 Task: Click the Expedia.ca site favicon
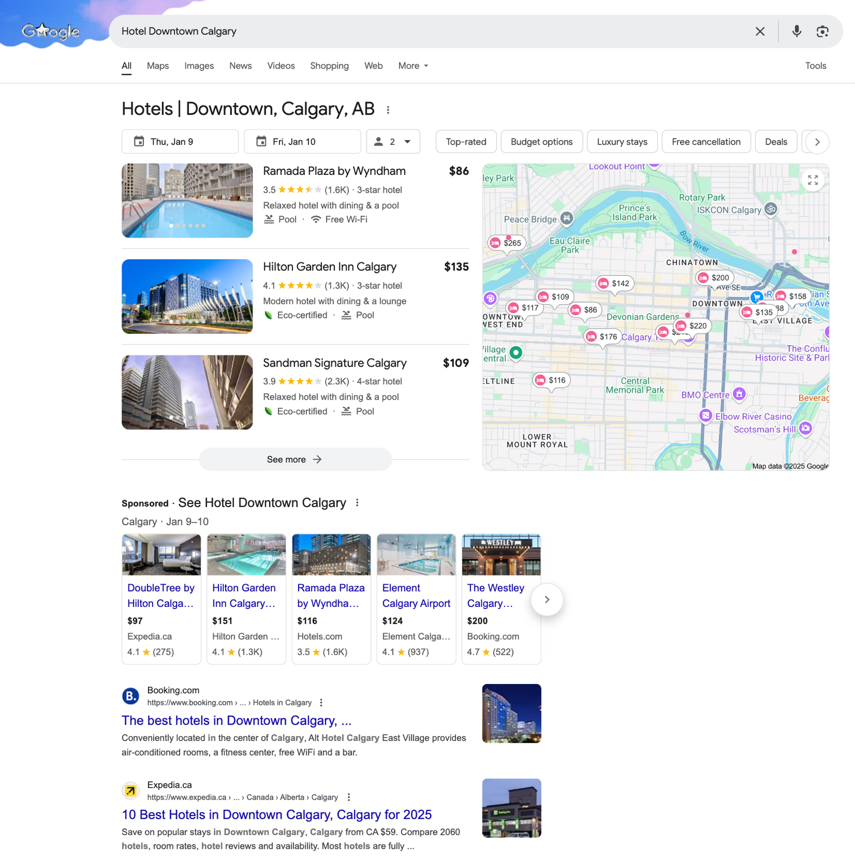131,791
